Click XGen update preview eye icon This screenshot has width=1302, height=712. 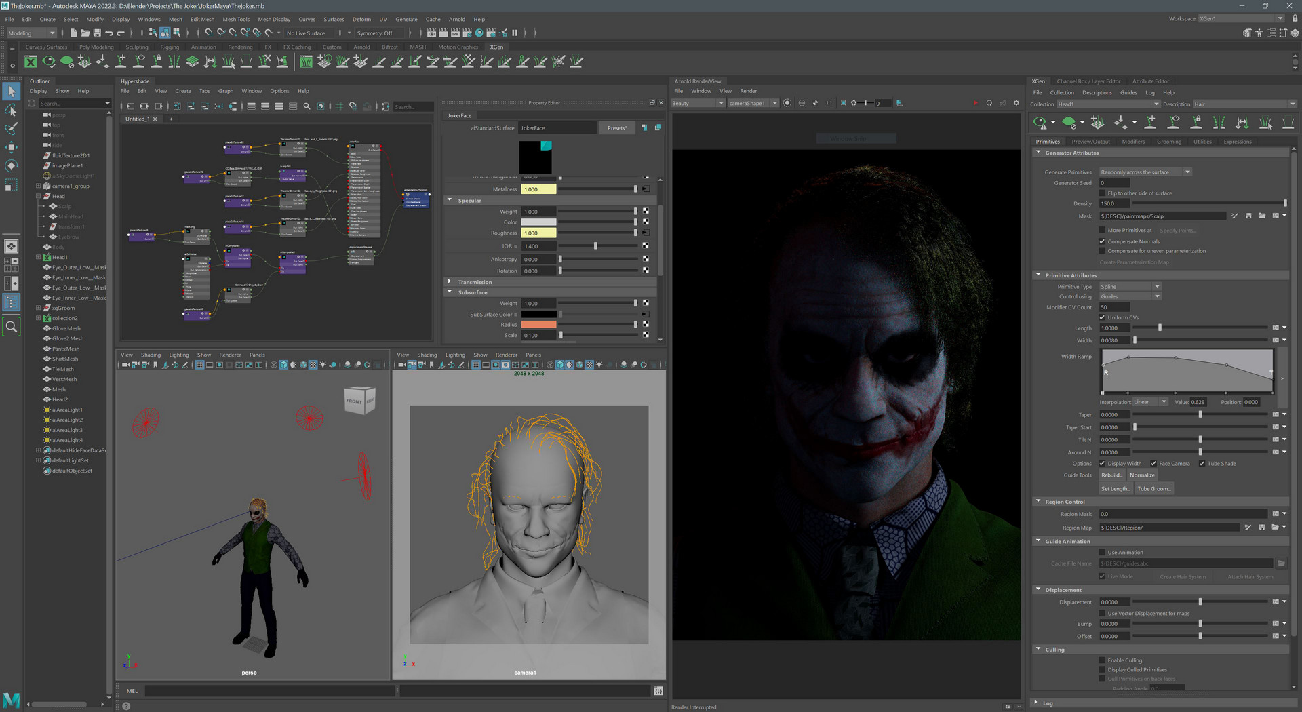[1040, 123]
